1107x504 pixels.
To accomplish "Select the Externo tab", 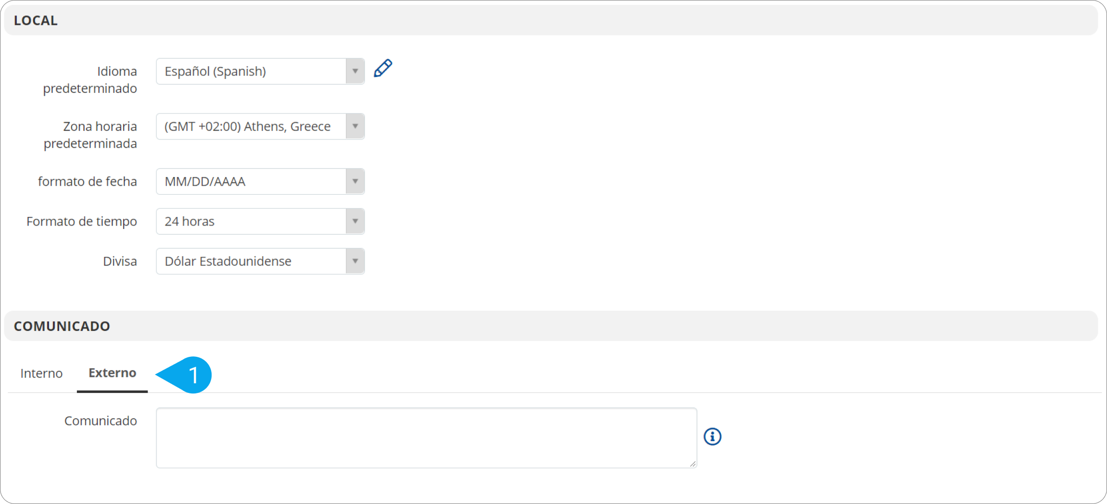I will (x=112, y=373).
